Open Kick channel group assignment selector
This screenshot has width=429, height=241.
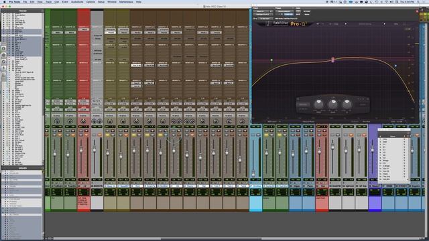(136, 116)
